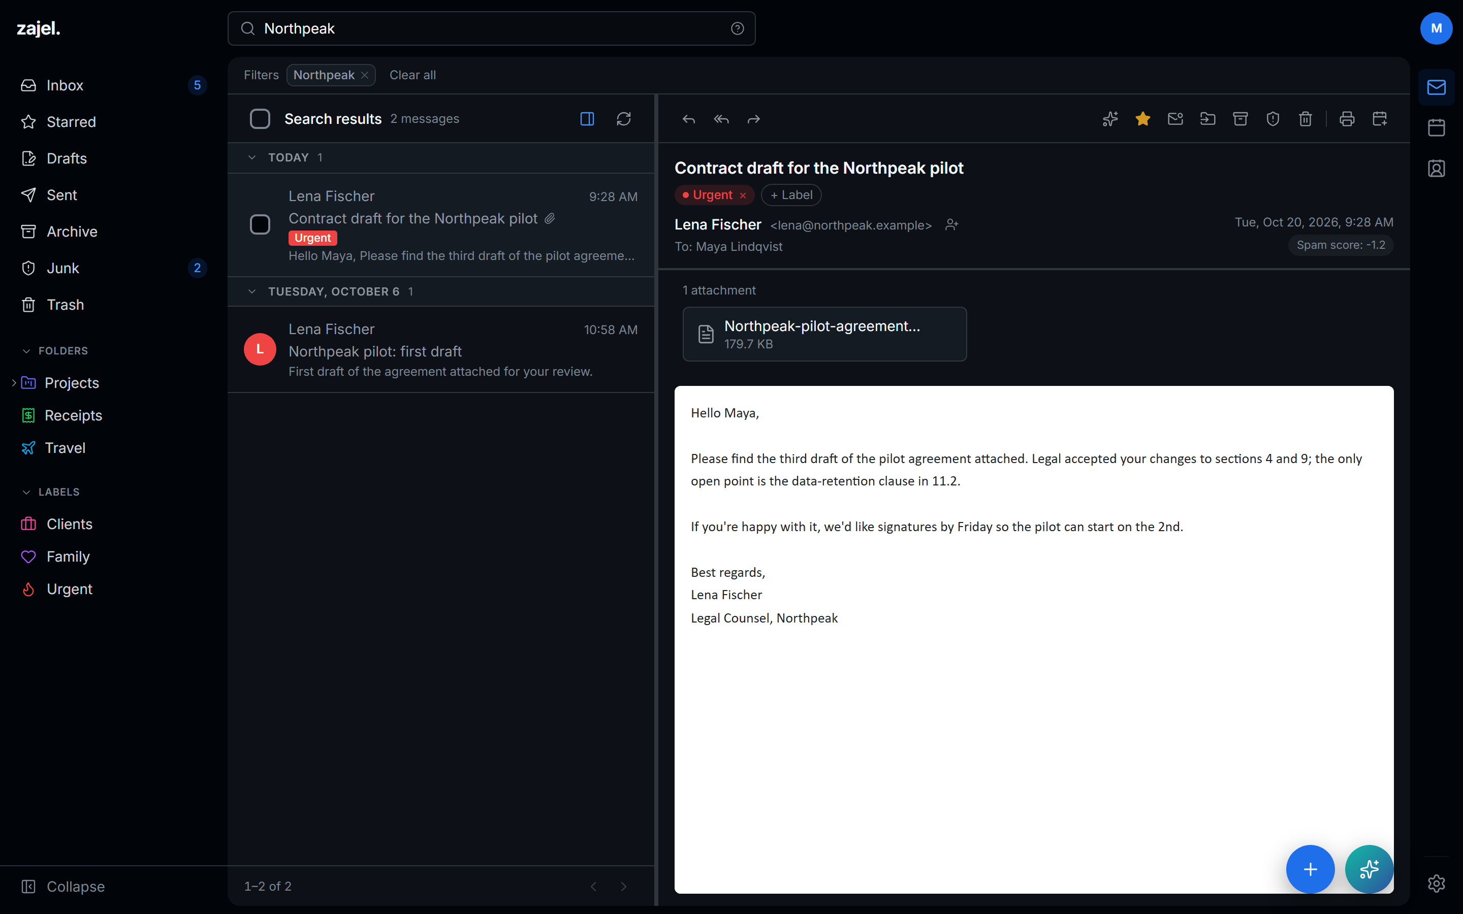Open the Trash folder

point(114,305)
